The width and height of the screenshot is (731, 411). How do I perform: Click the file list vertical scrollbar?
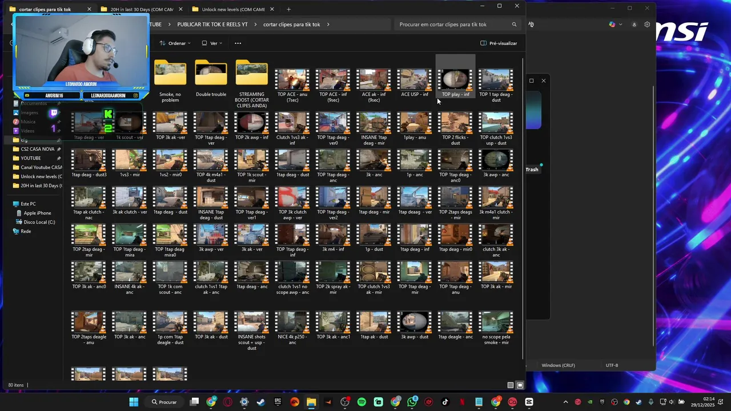[523, 208]
